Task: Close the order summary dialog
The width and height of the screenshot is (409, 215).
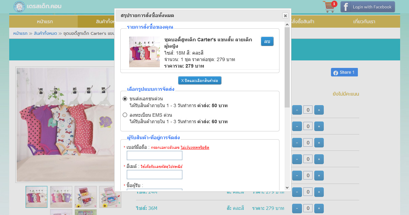Action: click(285, 15)
